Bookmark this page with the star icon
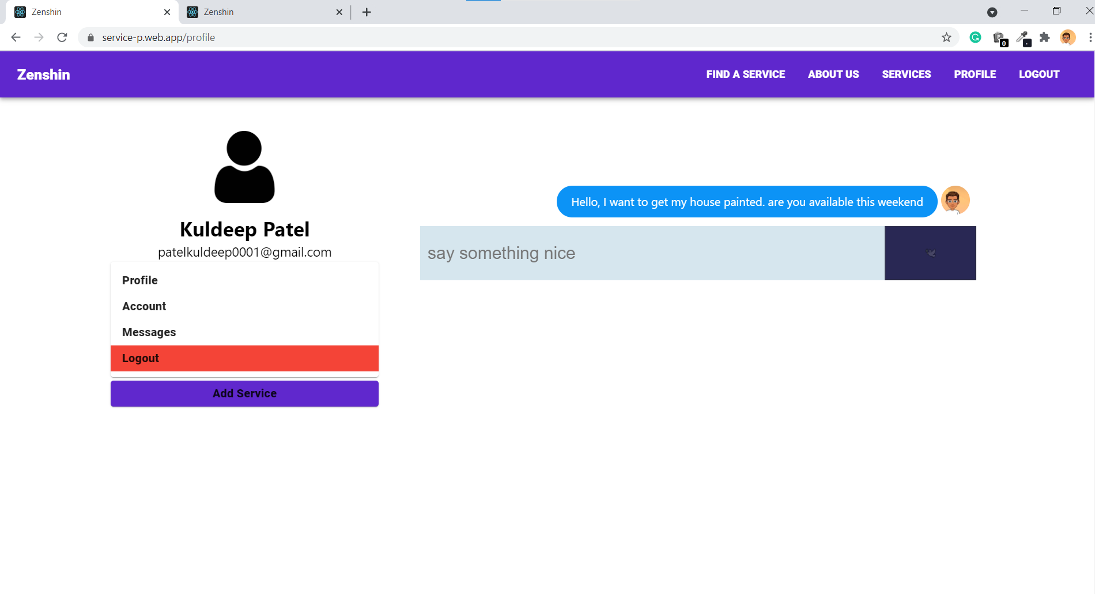This screenshot has width=1095, height=594. (x=946, y=37)
